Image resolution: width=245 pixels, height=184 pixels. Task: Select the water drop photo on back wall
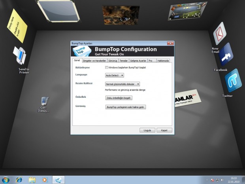coord(121,15)
